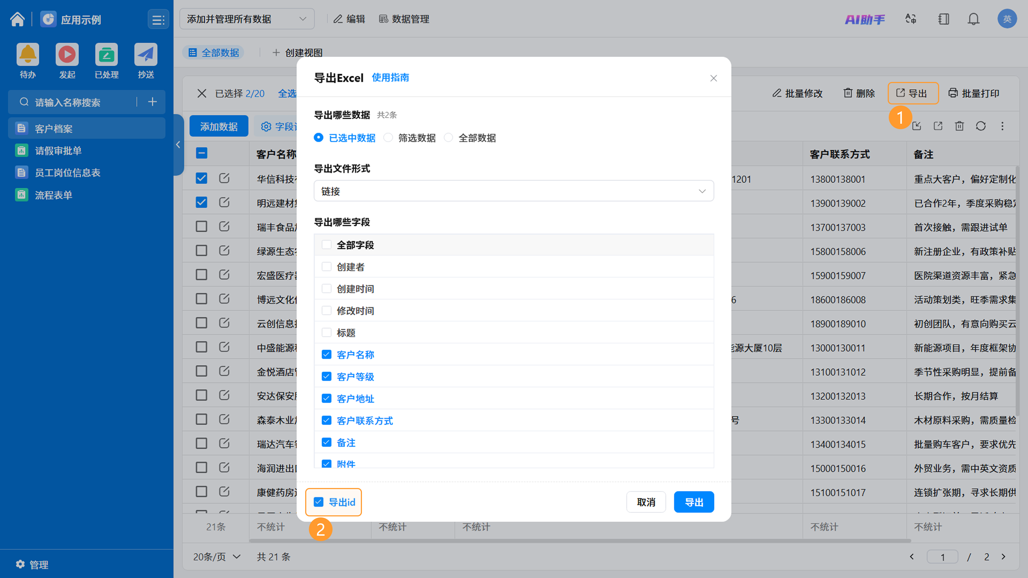Open the 导出文件形式 链接 dropdown
This screenshot has height=578, width=1028.
(x=514, y=191)
